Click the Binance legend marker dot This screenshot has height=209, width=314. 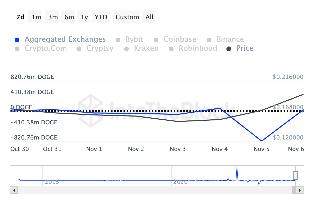[209, 40]
